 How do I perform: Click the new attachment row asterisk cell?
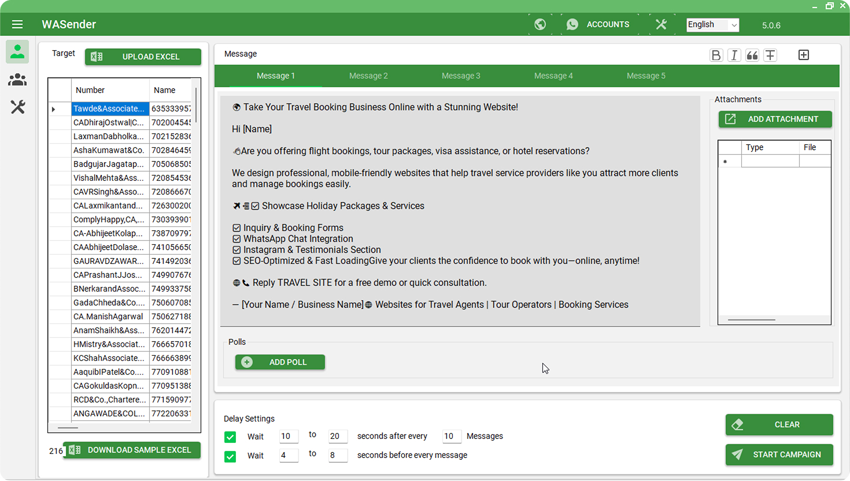pos(730,161)
